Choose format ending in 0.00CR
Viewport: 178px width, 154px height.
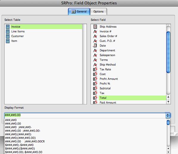(x=85, y=142)
